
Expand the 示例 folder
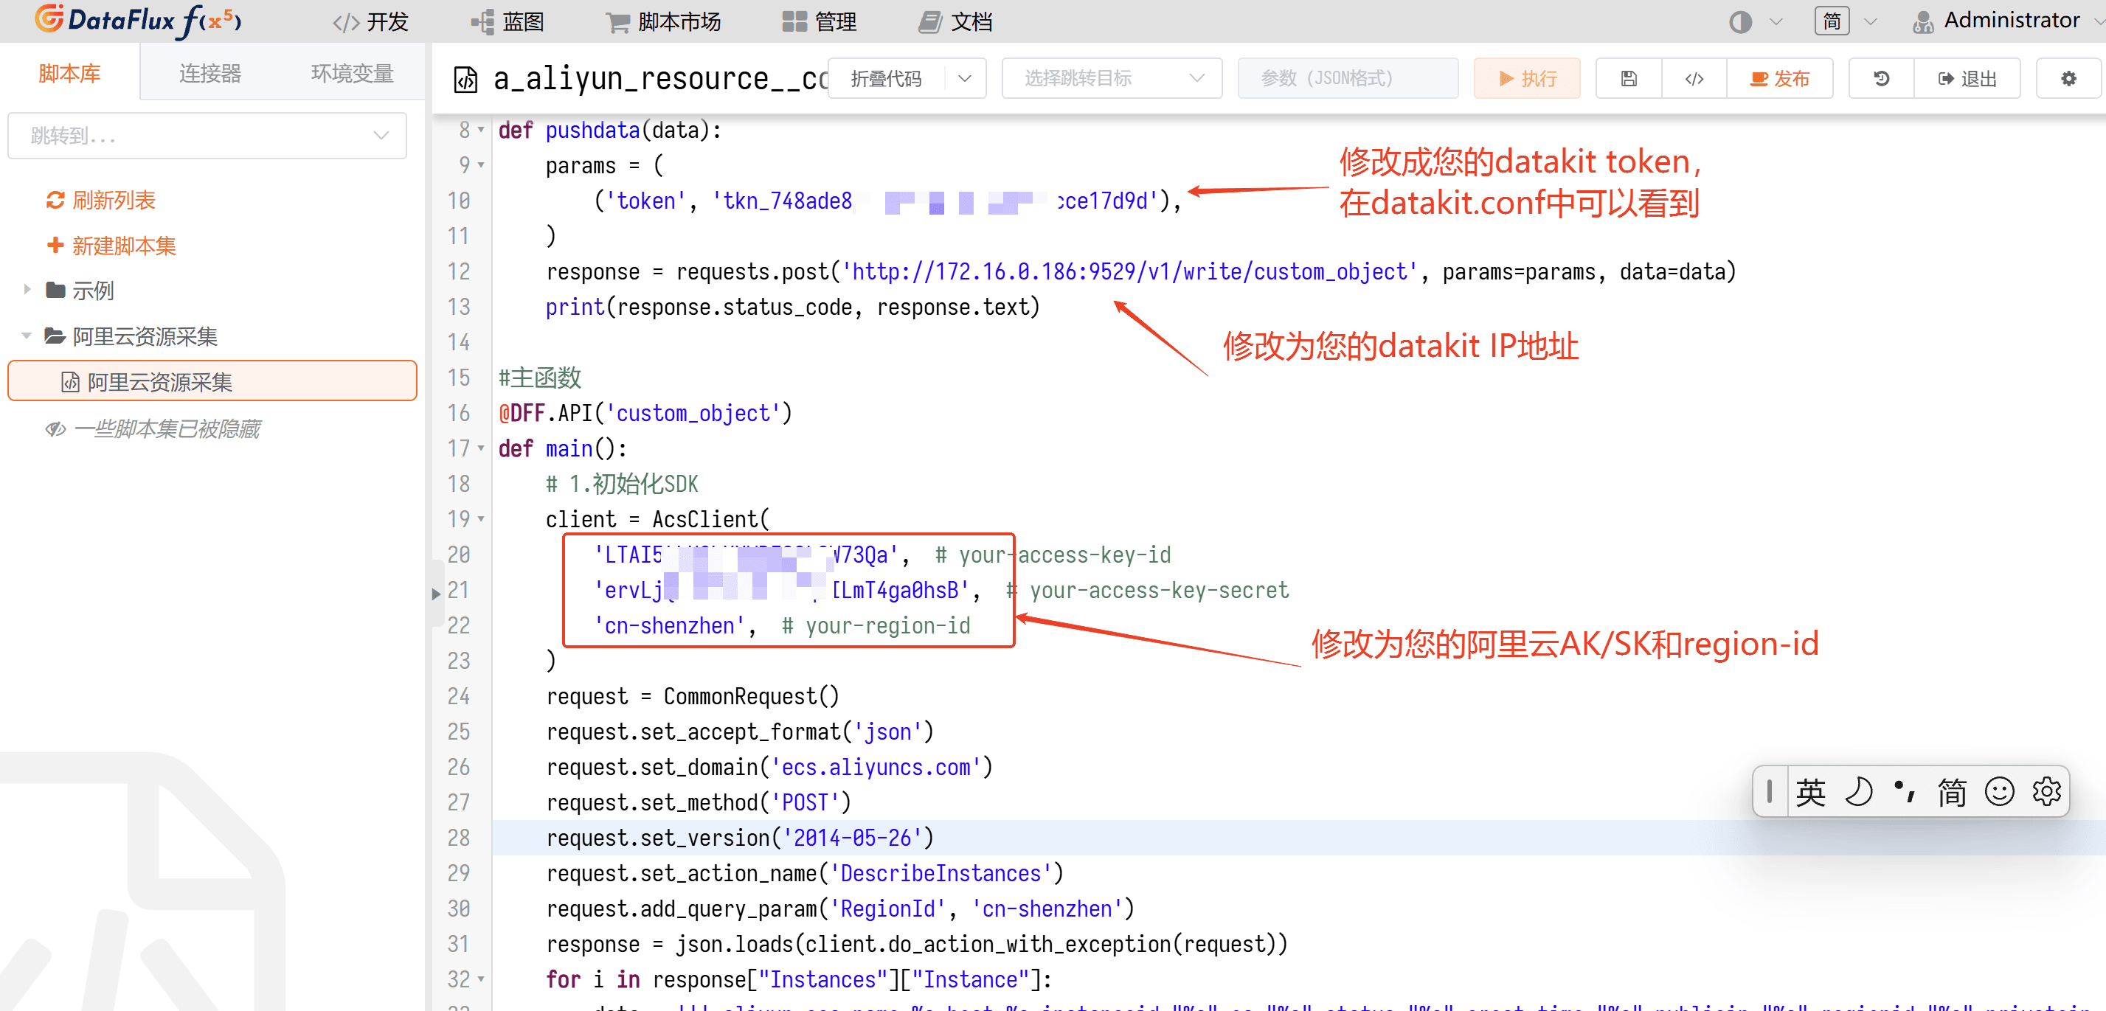click(27, 290)
